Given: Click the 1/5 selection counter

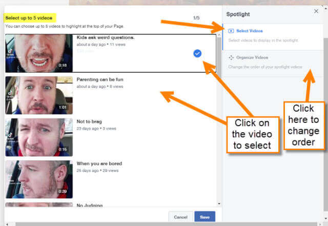Looking at the screenshot, I should (x=196, y=18).
